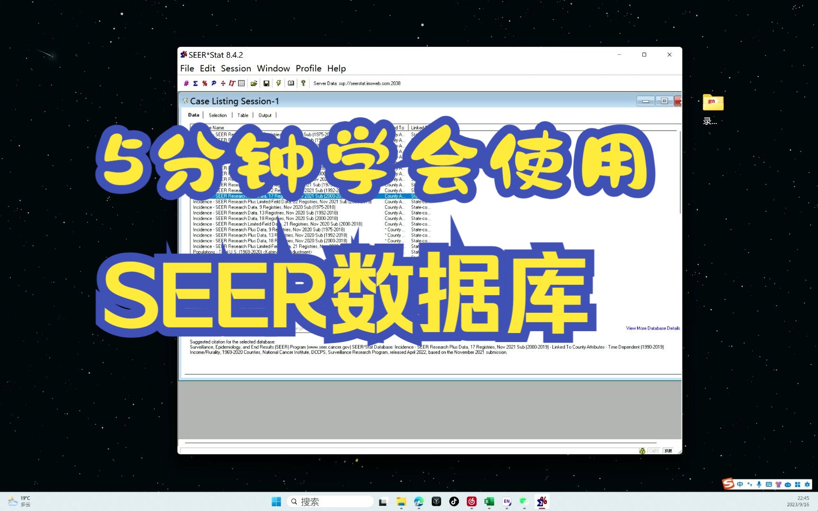Open File Explorer from the taskbar
Image resolution: width=818 pixels, height=511 pixels.
(401, 502)
